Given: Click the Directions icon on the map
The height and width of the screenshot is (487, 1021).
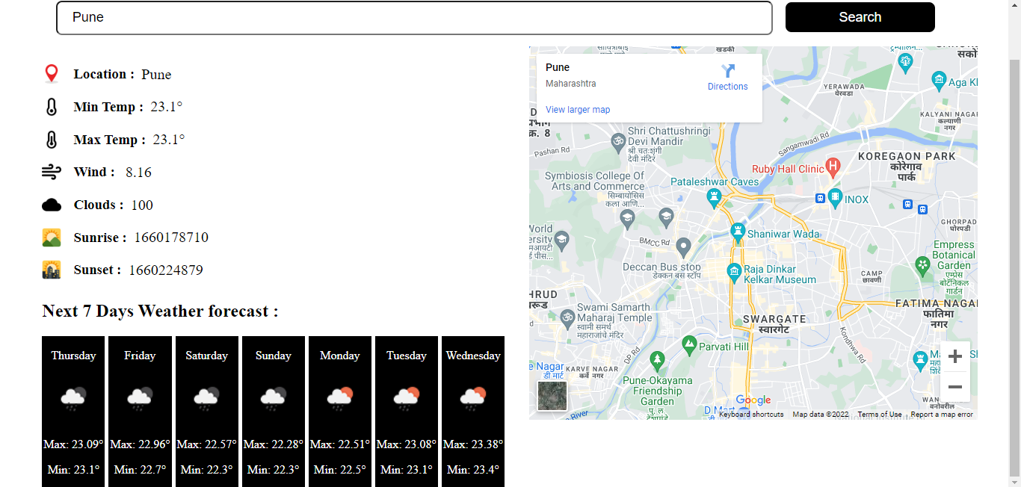Looking at the screenshot, I should pyautogui.click(x=727, y=69).
